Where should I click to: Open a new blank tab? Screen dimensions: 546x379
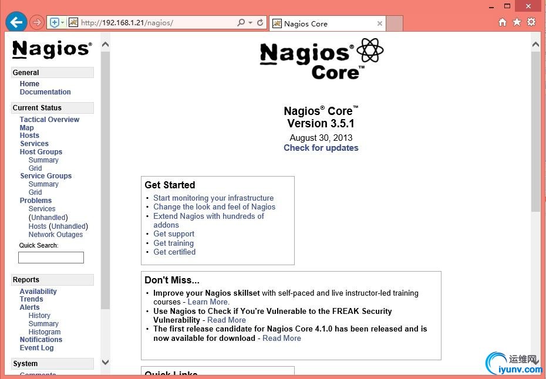[x=395, y=23]
